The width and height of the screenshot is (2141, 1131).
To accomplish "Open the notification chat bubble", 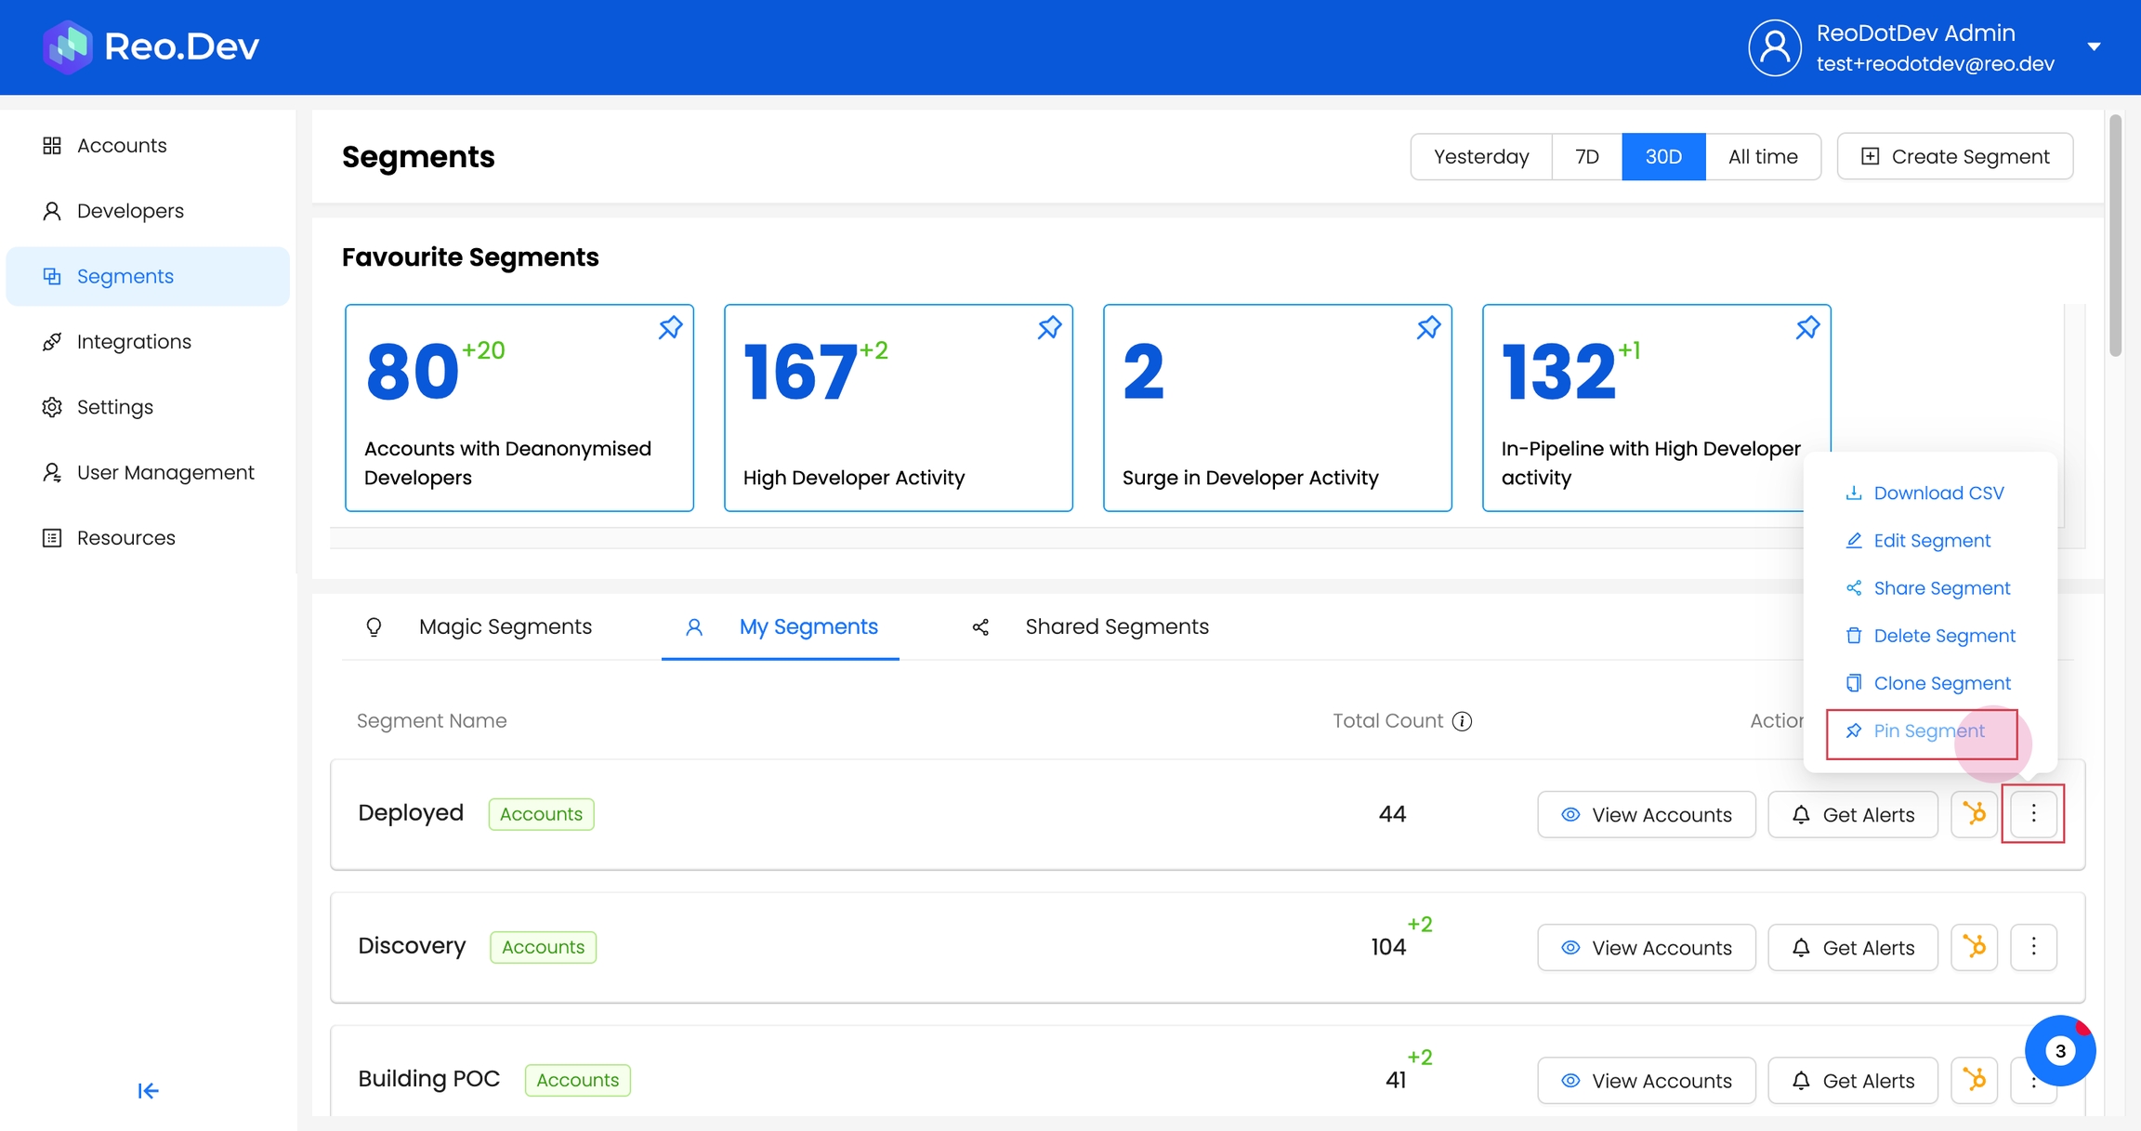I will (2059, 1050).
